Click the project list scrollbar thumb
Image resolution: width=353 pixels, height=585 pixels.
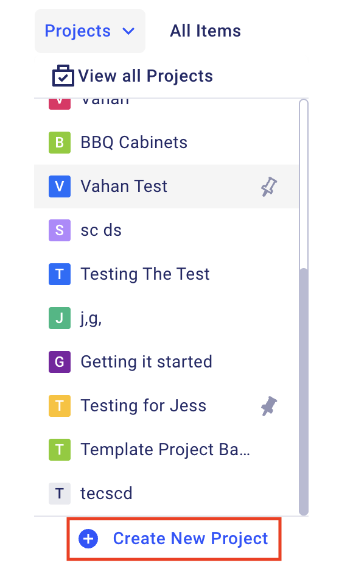tap(304, 391)
